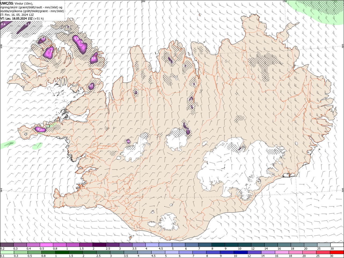Image resolution: width=344 pixels, height=258 pixels.
Task: Select the deep blue rain swatch starting at 10
Action: pos(241,252)
